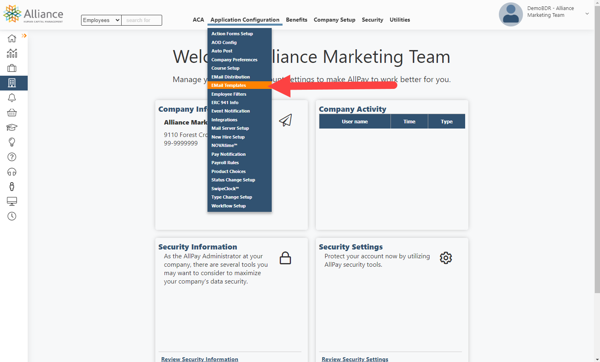Viewport: 600px width, 362px height.
Task: Click the Company Activity heading
Action: 352,109
